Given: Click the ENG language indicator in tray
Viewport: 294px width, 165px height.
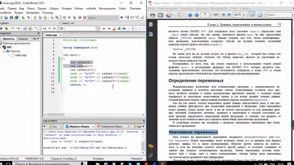Looking at the screenshot, I should click(272, 164).
